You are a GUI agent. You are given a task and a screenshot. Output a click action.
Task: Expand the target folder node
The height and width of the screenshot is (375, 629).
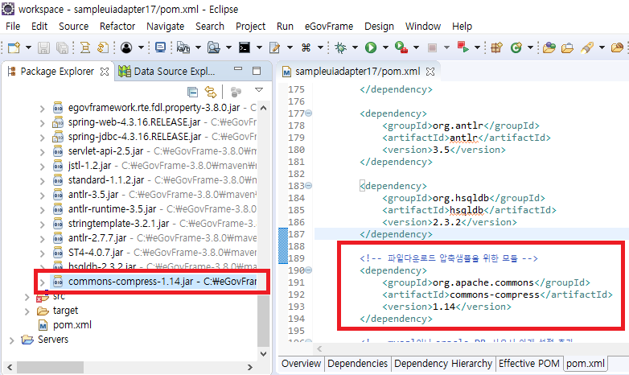click(x=26, y=311)
